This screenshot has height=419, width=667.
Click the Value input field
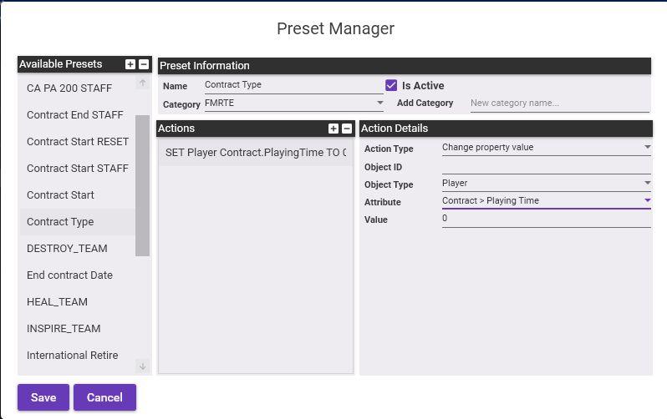pos(546,219)
